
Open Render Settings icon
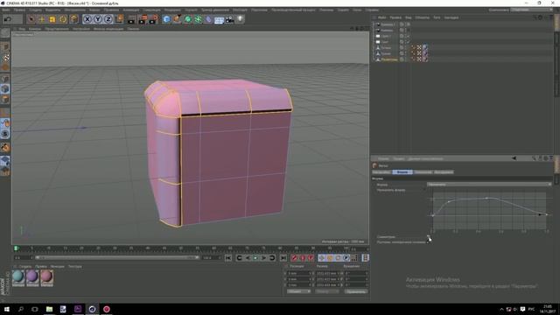point(154,19)
